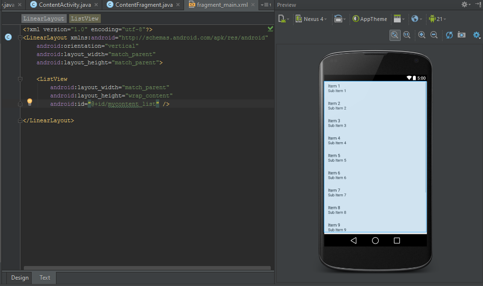Click the closing LinearLayout tag fold marker
This screenshot has width=483, height=286.
pyautogui.click(x=20, y=120)
